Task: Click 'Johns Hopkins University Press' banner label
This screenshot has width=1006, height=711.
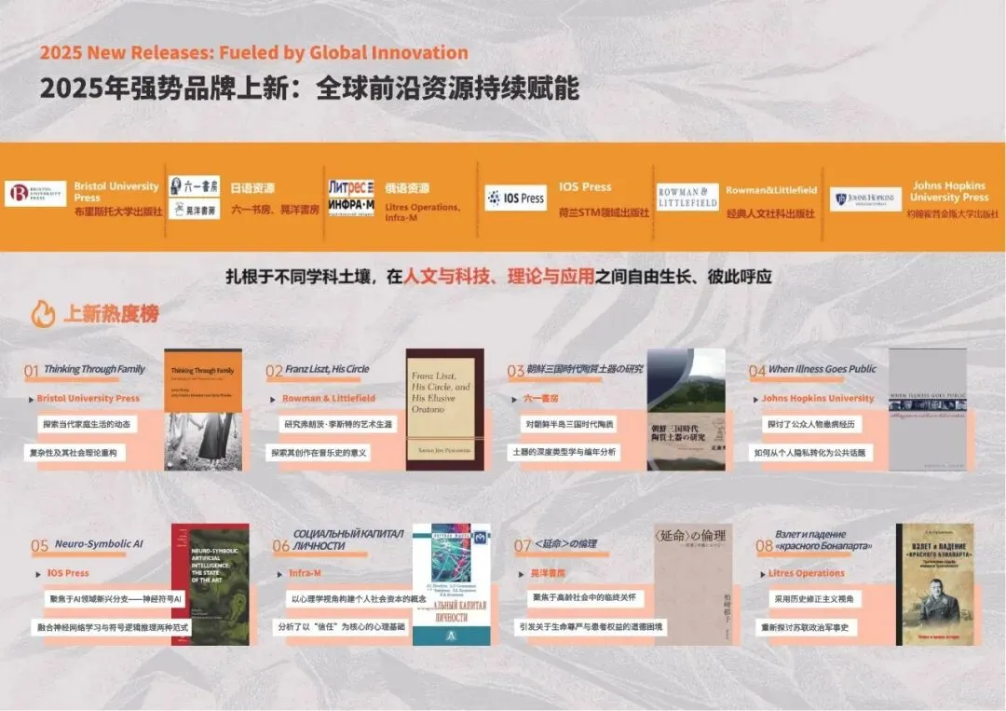Action: (x=949, y=191)
